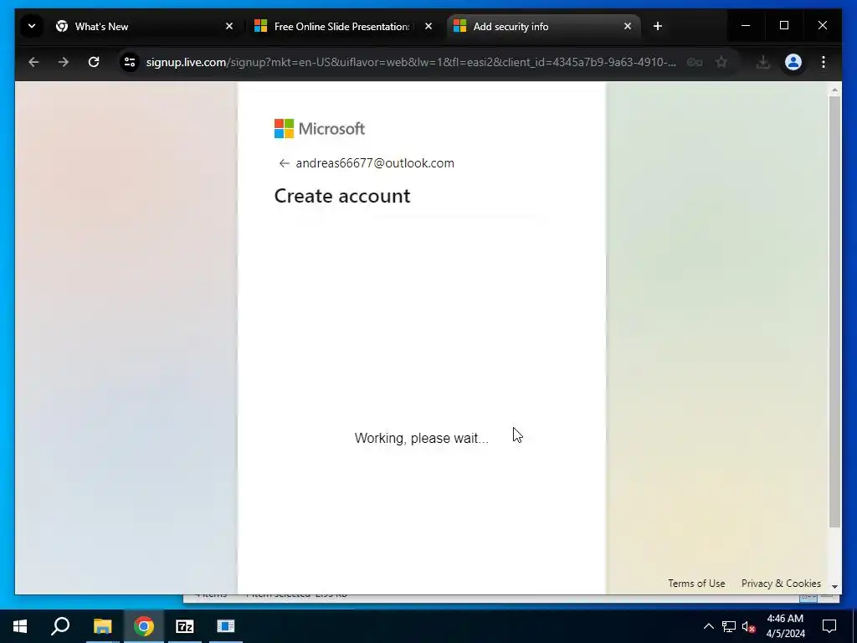Open 7-Zip from the taskbar
The image size is (857, 643).
(185, 626)
